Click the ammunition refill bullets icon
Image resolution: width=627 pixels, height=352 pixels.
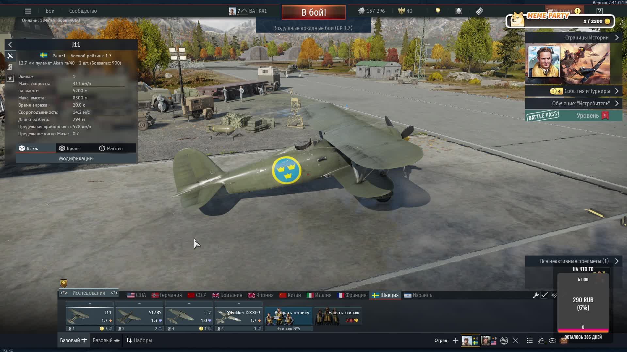point(554,295)
